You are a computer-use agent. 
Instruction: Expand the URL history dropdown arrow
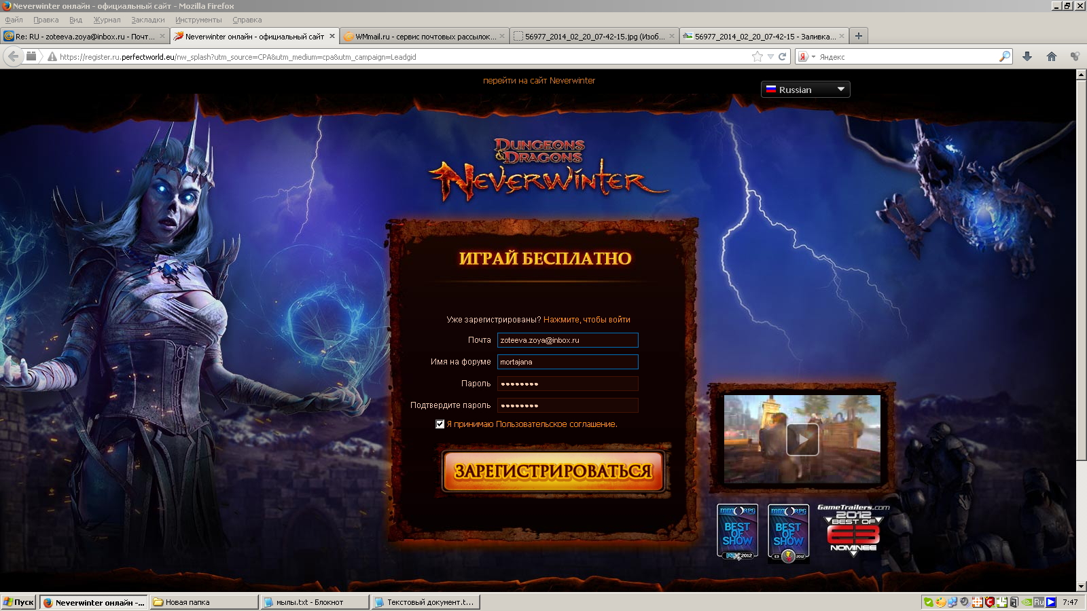point(770,57)
